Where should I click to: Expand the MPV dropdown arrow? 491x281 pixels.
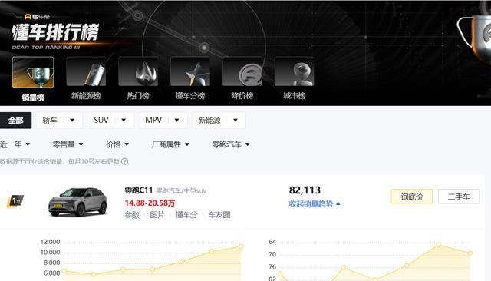coord(176,121)
